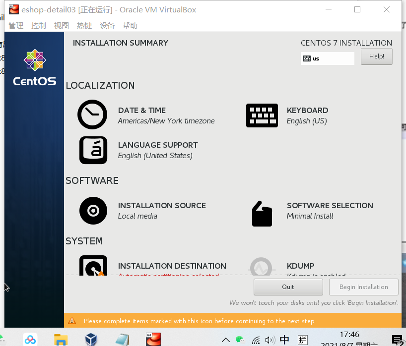Open the 热键 menu
The image size is (406, 346).
click(84, 26)
